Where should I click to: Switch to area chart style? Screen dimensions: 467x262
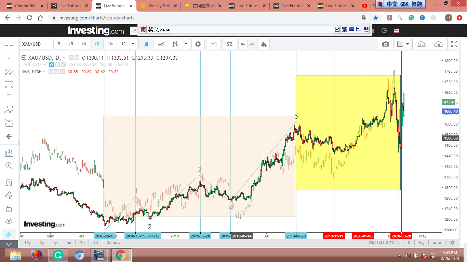click(160, 44)
